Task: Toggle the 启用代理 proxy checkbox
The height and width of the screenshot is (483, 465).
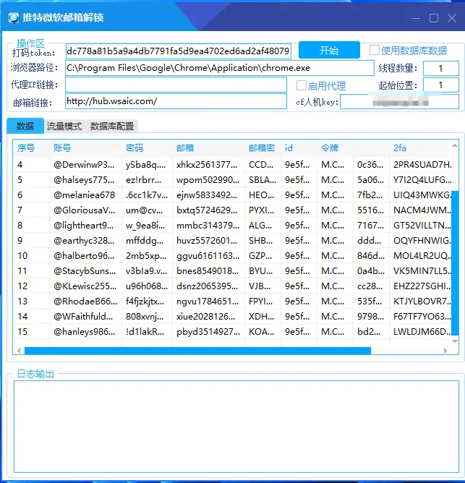Action: [x=301, y=85]
